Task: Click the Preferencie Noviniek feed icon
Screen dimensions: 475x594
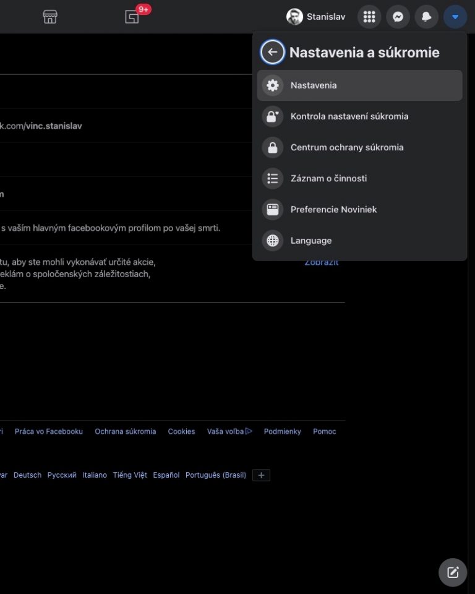Action: click(273, 210)
